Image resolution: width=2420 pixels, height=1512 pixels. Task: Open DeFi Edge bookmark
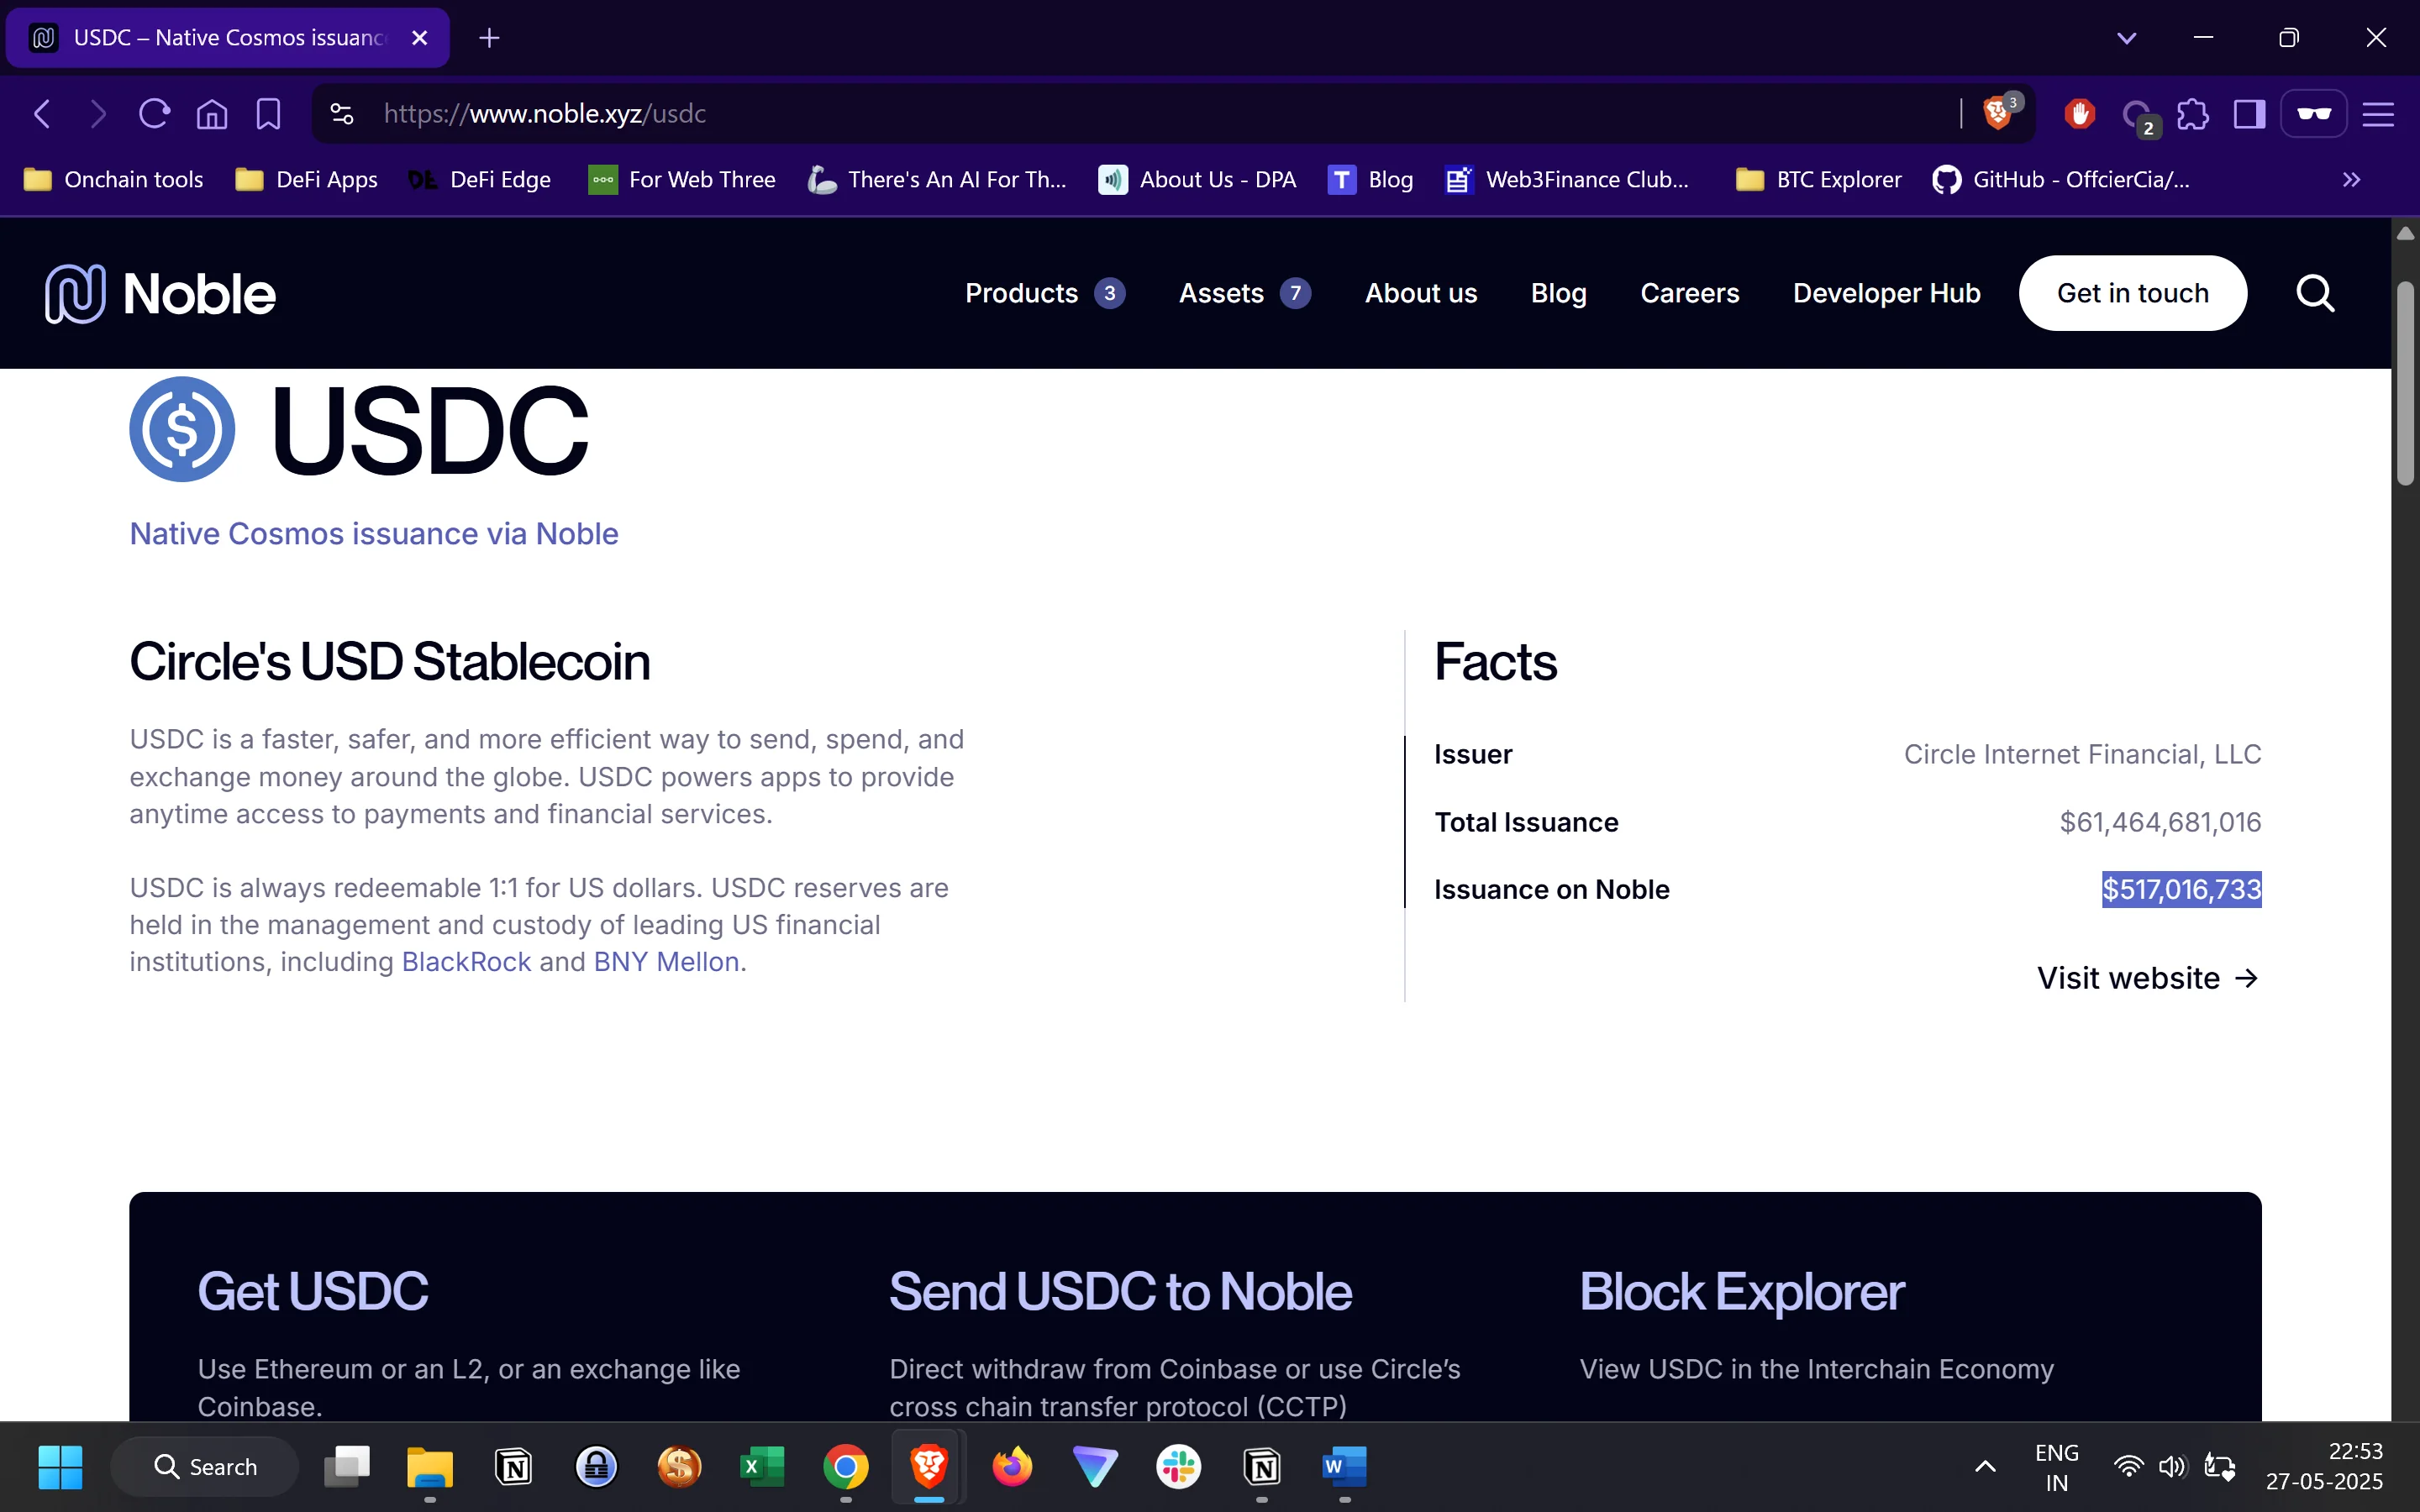pyautogui.click(x=480, y=180)
